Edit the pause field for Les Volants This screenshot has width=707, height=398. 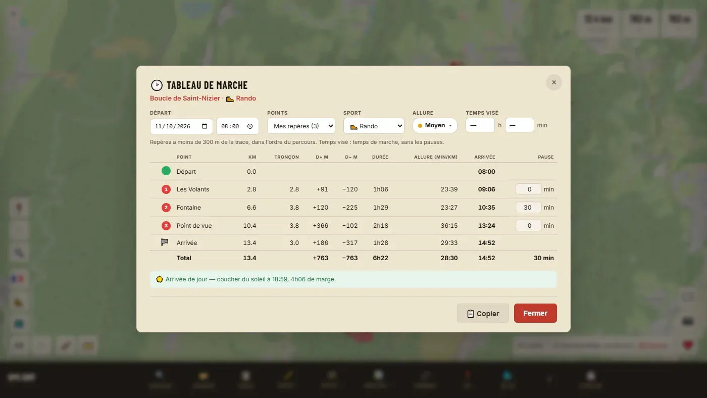[529, 189]
